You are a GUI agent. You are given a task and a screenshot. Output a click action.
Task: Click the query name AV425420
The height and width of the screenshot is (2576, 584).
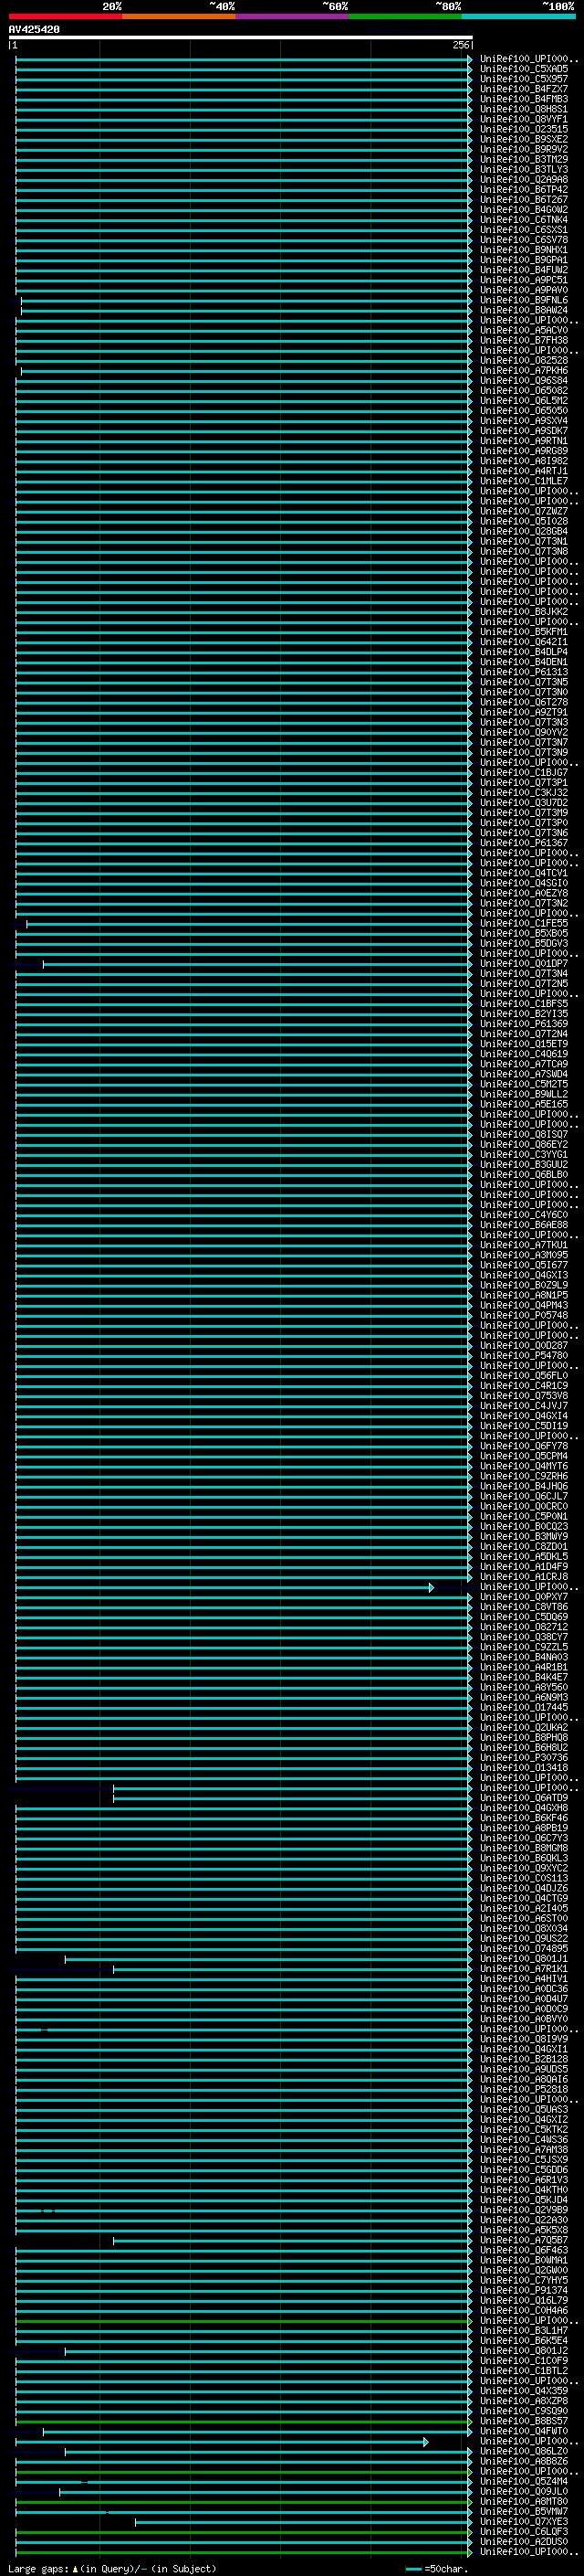point(34,29)
